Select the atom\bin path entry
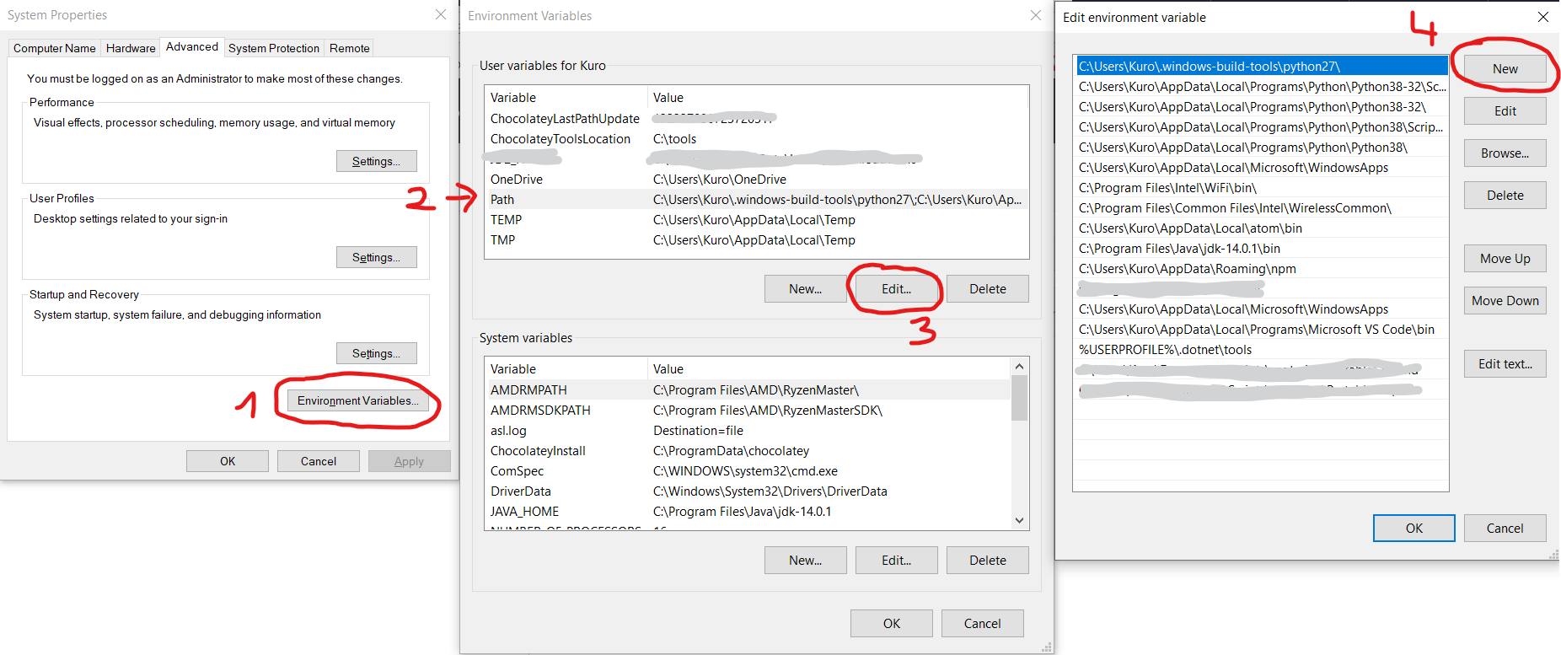 [x=1262, y=228]
